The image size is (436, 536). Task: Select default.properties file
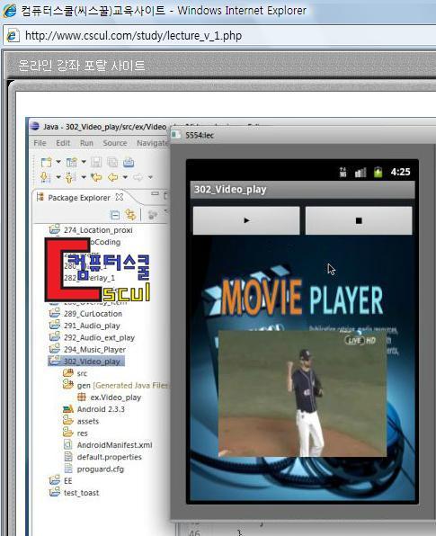click(110, 457)
